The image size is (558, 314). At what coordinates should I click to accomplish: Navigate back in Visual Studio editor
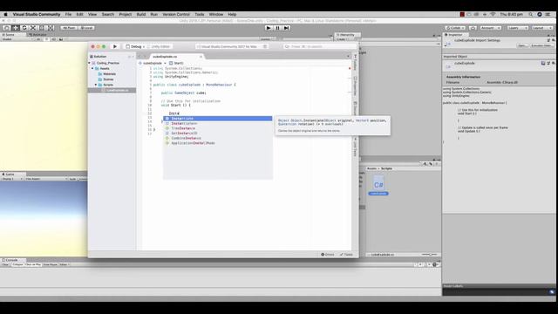point(139,57)
